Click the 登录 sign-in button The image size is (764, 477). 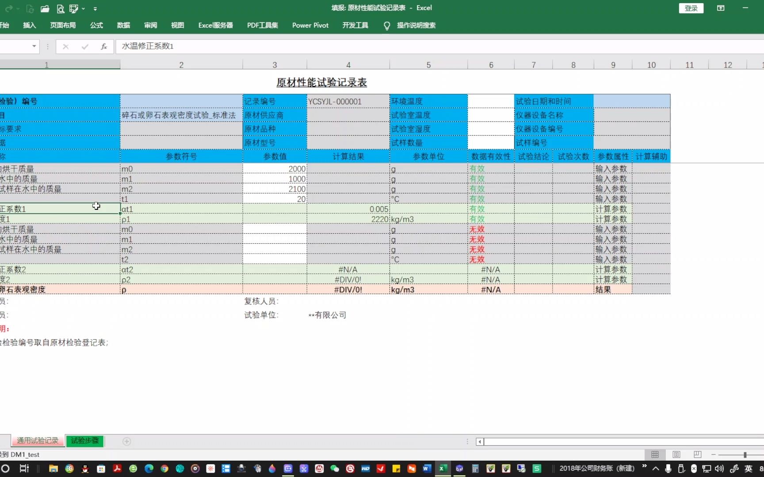pyautogui.click(x=691, y=8)
